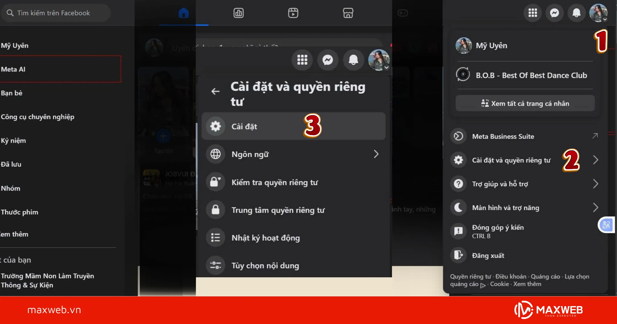617x324 pixels.
Task: Click the back arrow in the settings panel
Action: (x=215, y=91)
